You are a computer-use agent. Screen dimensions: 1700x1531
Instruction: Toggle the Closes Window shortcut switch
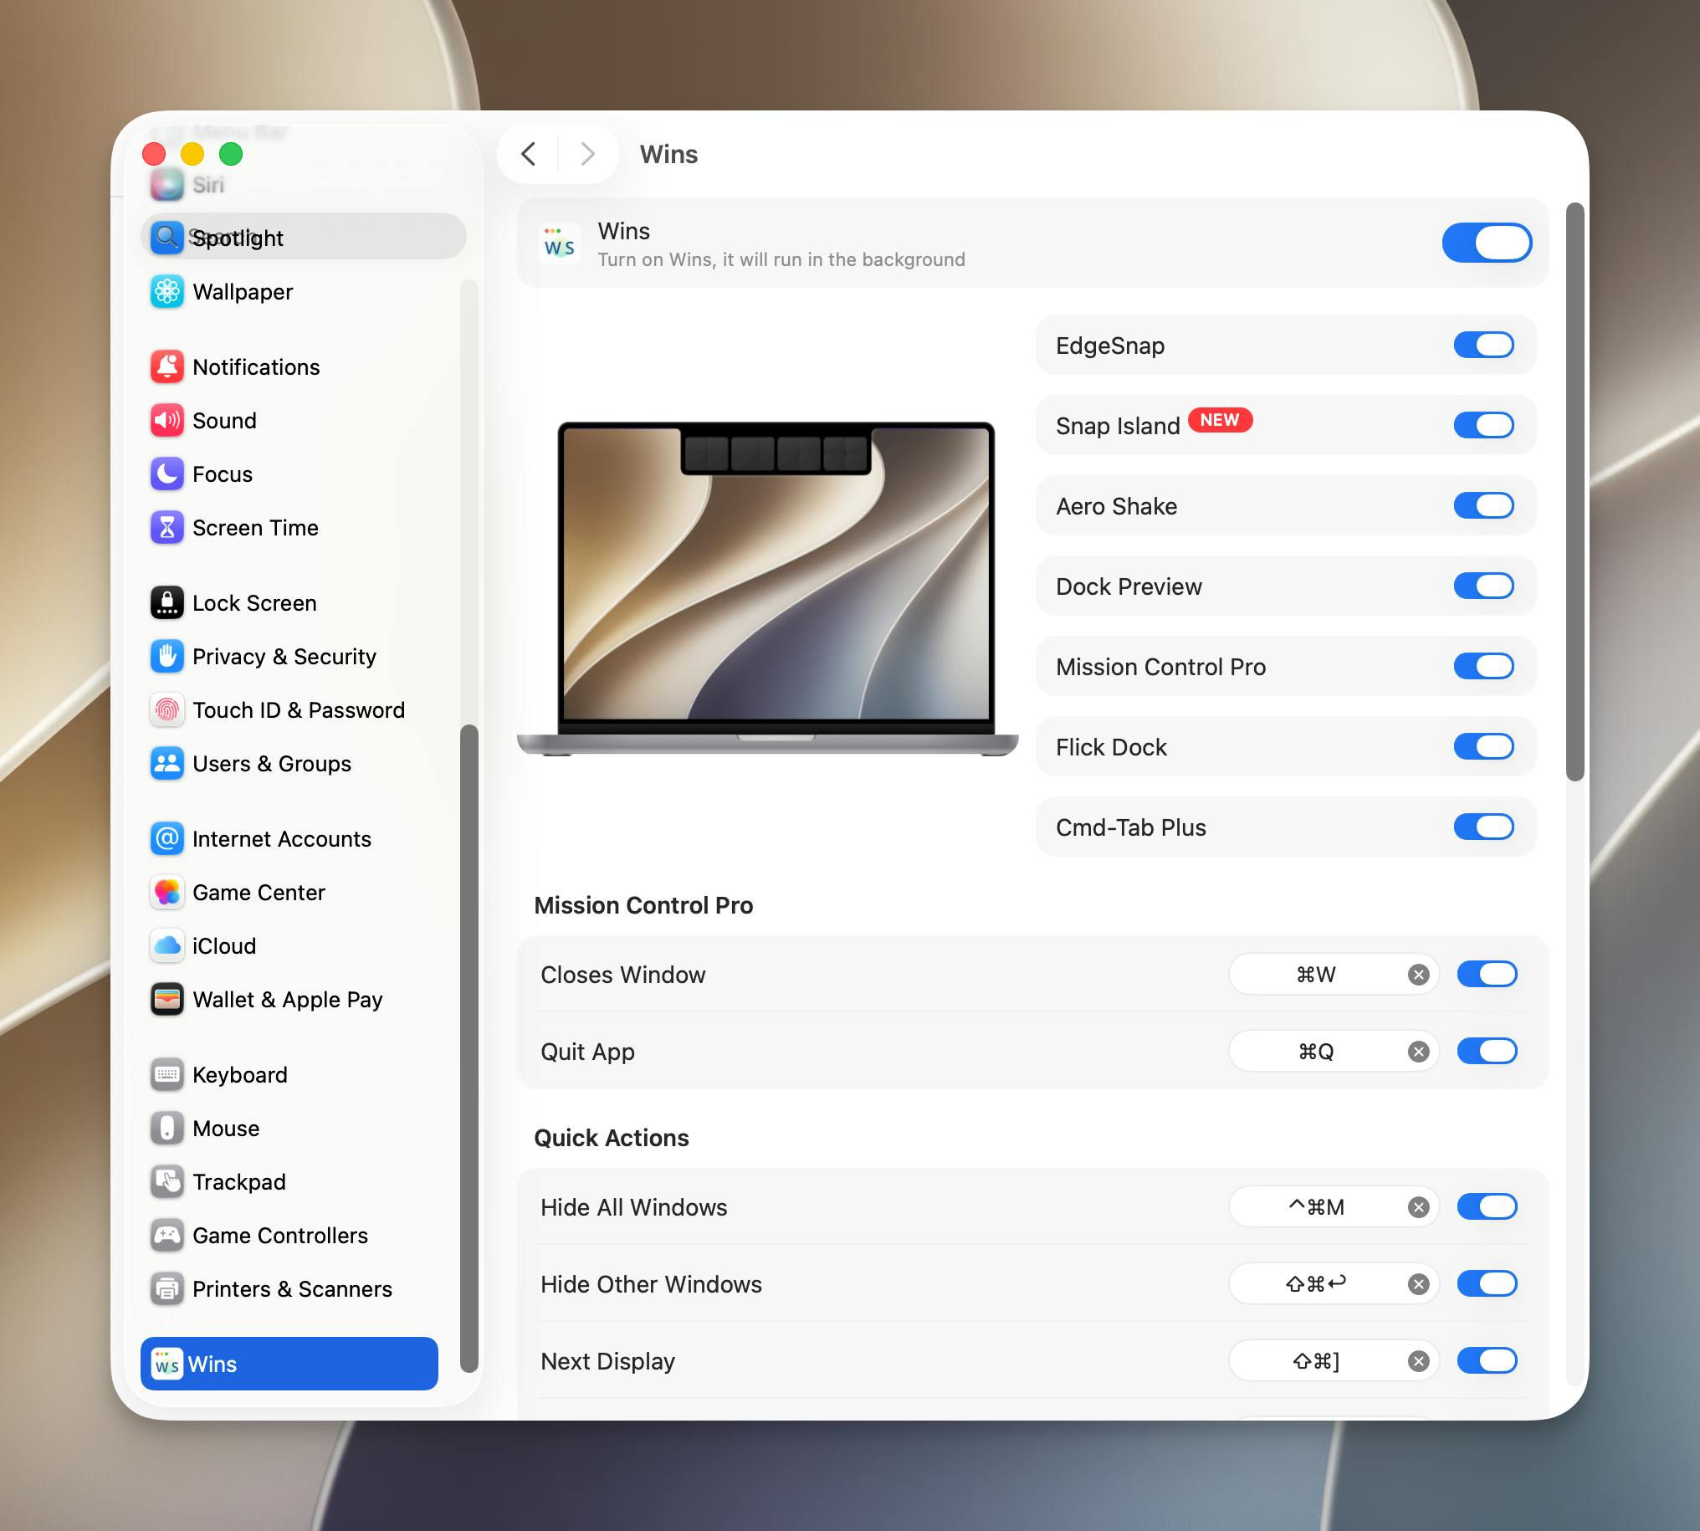click(x=1487, y=974)
